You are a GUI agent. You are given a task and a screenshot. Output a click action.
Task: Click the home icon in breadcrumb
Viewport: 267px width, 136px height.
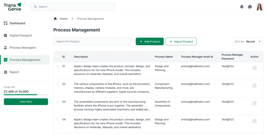[55, 19]
